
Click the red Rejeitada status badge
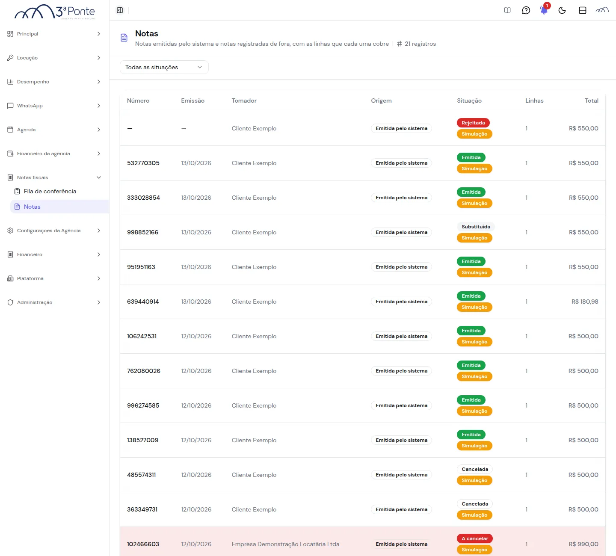(x=473, y=123)
